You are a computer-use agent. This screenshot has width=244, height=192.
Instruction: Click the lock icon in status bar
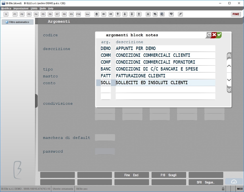[223, 189]
